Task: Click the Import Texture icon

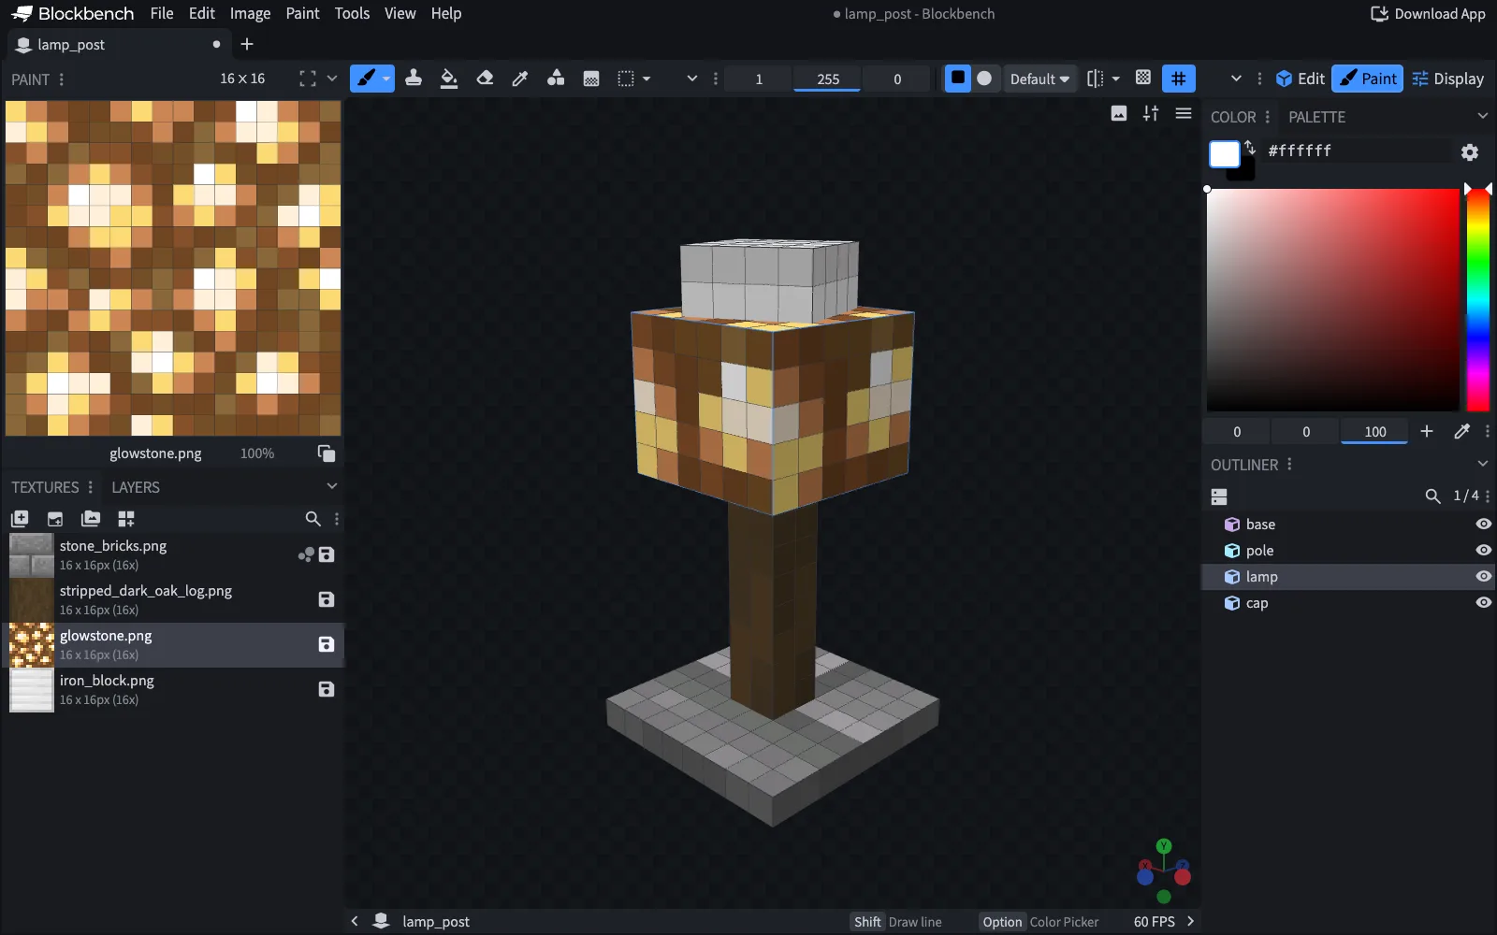Action: click(20, 519)
